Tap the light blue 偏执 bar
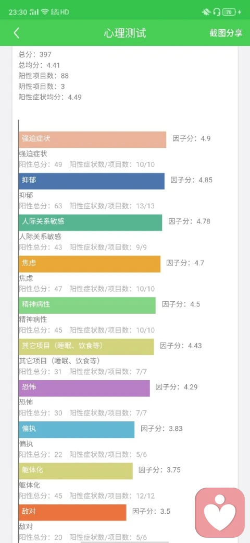Viewport: 250px width, 543px height. click(x=77, y=430)
